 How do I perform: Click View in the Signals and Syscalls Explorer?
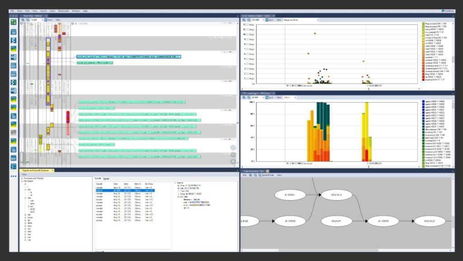coord(24,175)
